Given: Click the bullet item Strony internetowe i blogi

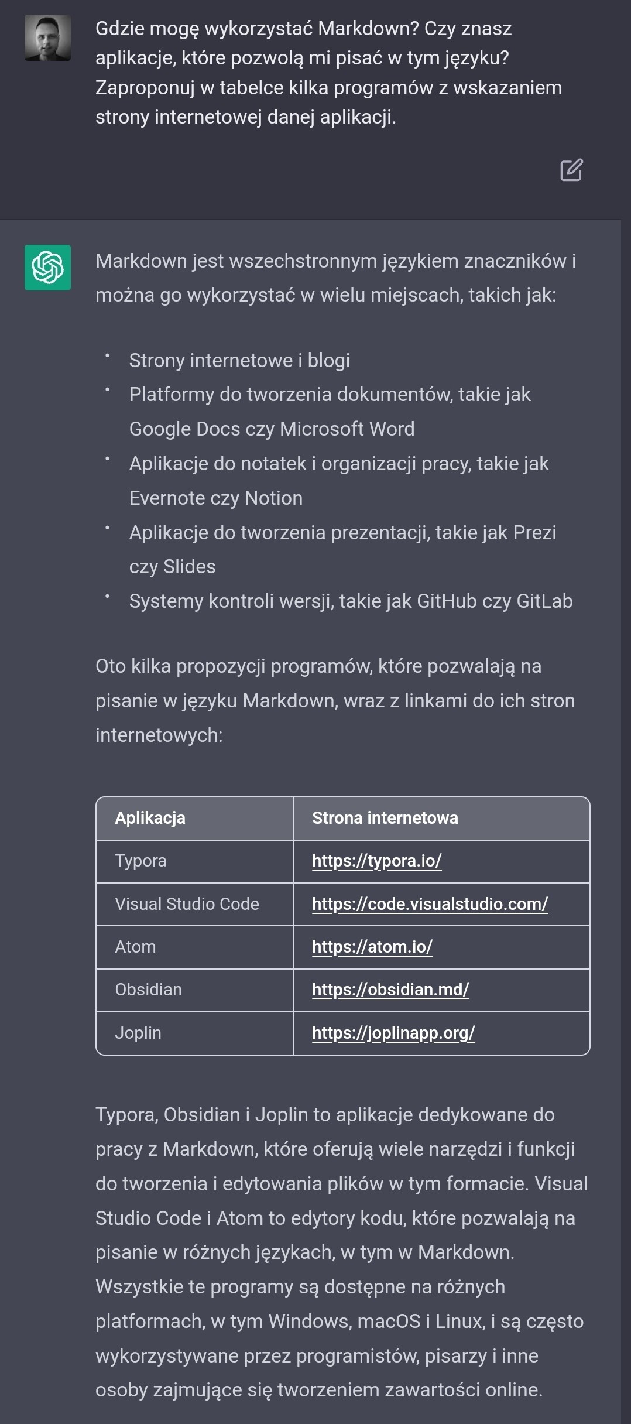Looking at the screenshot, I should [239, 361].
